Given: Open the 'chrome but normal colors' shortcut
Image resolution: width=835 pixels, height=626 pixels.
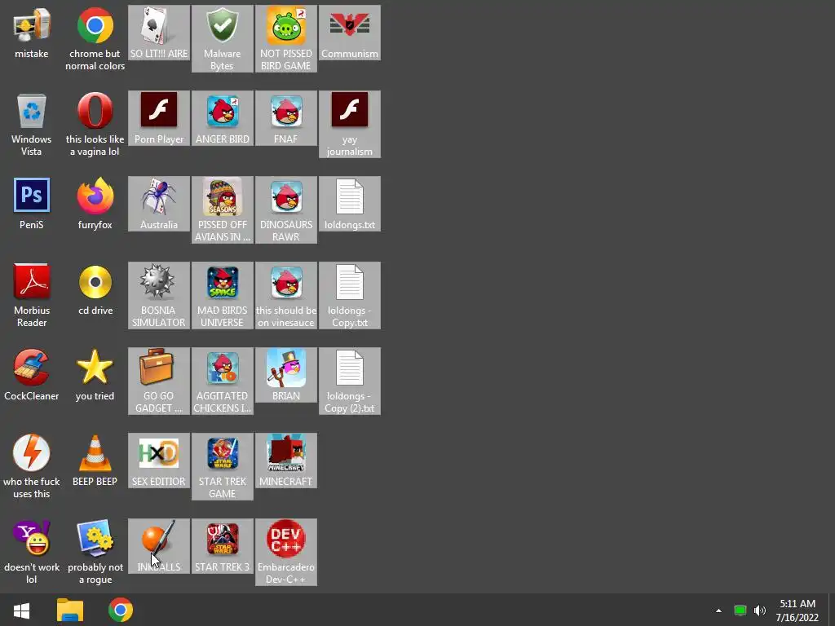Looking at the screenshot, I should 95,39.
